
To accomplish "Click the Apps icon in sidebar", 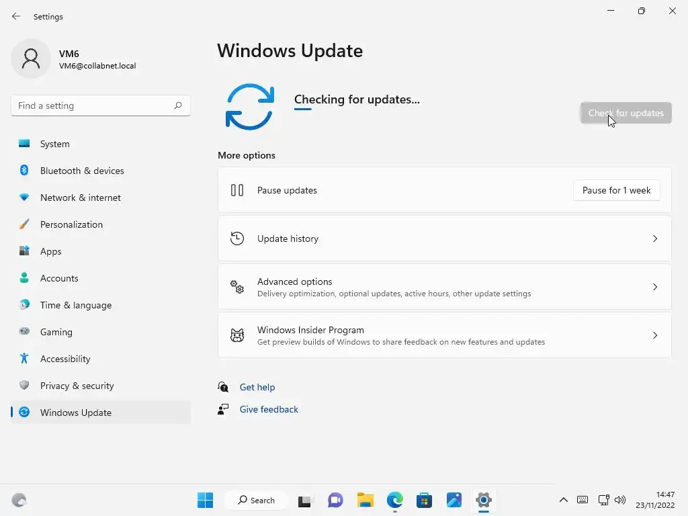I will [x=24, y=251].
